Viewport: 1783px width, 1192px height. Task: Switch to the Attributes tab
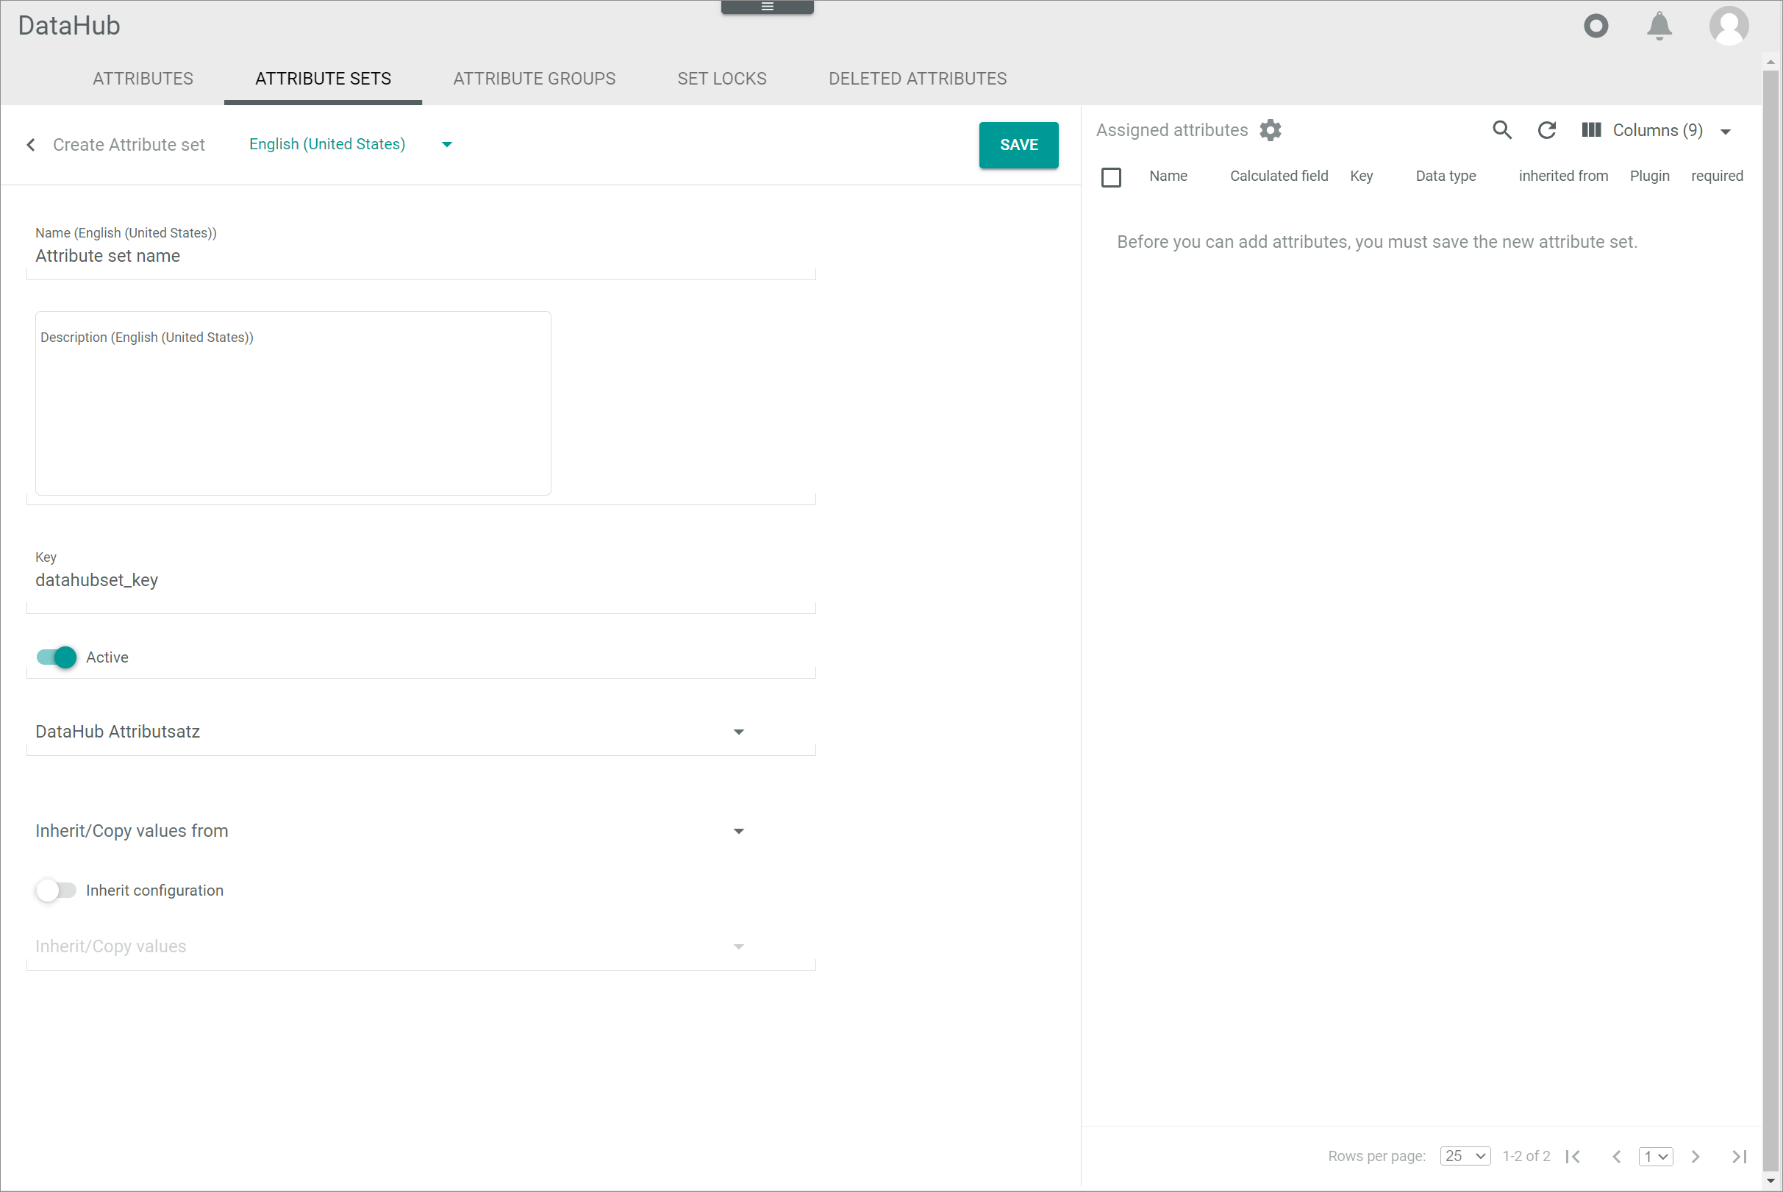(143, 78)
